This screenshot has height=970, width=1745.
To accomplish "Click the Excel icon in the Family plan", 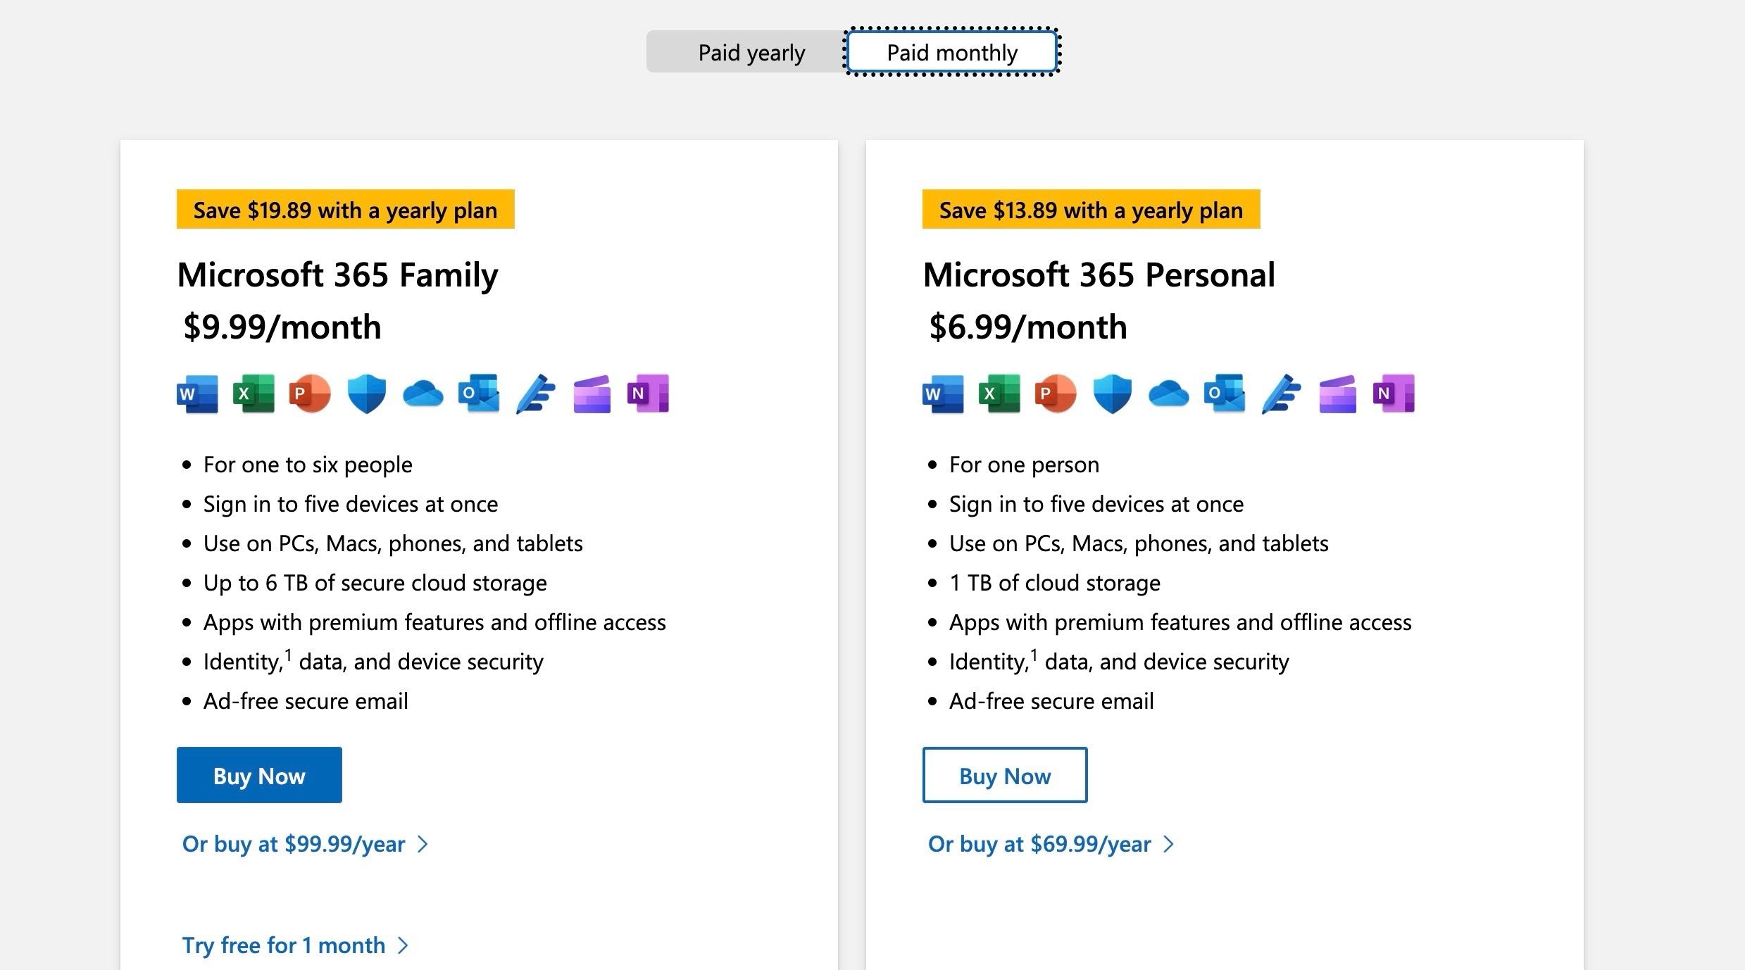I will 253,393.
